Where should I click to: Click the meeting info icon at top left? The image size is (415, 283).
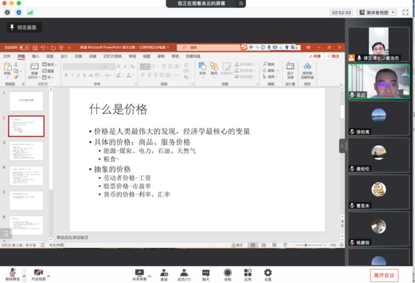(x=7, y=12)
